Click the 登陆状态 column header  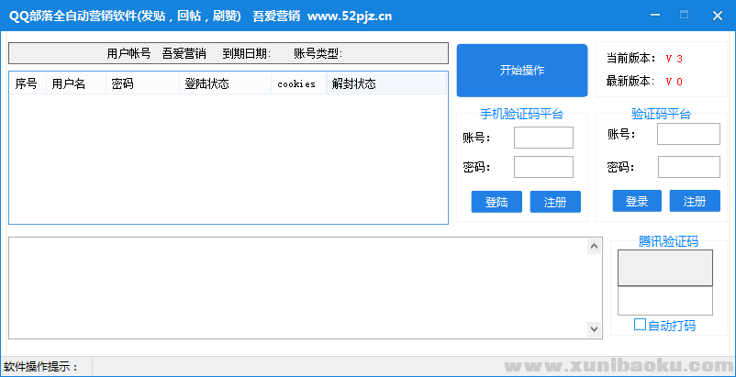(225, 83)
